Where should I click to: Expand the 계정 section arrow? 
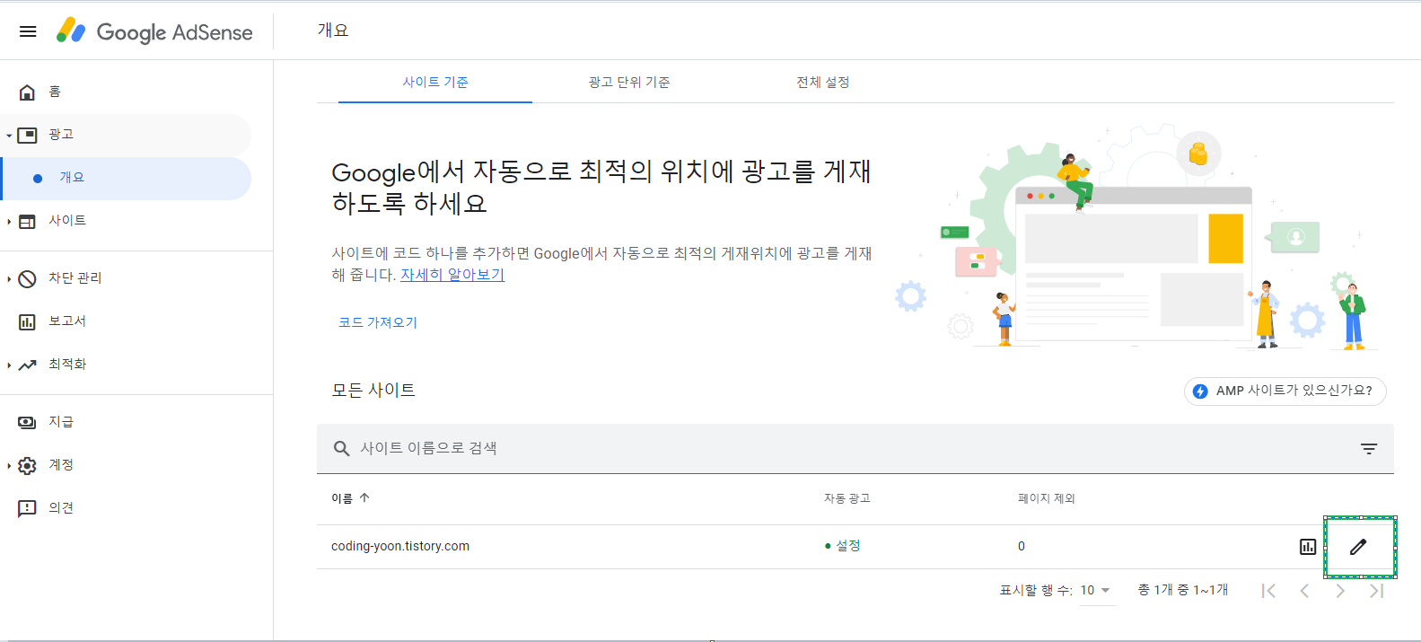coord(9,466)
